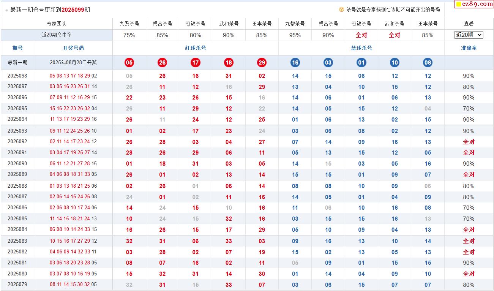Screen dimensions: 494x291
Task: Click the 蓝球杀号 section header
Action: (361, 48)
